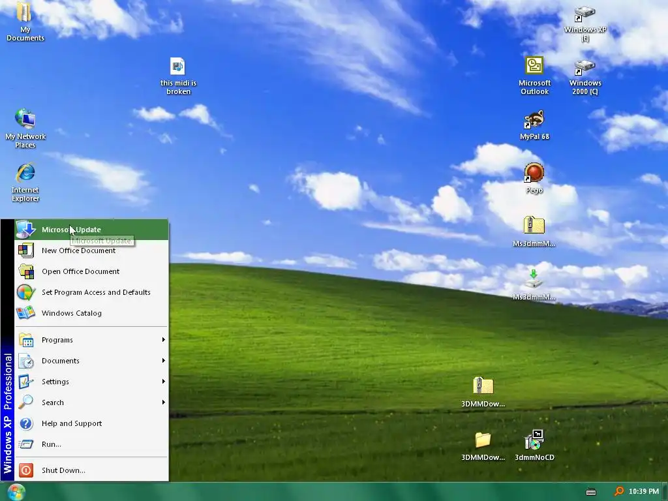
Task: Open the Pego desktop shortcut
Action: click(x=534, y=178)
